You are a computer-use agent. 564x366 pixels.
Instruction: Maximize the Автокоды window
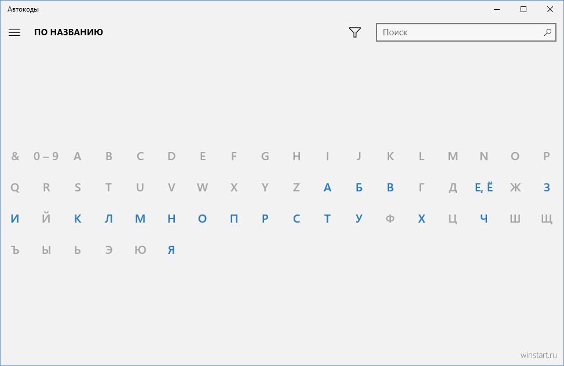[x=523, y=9]
